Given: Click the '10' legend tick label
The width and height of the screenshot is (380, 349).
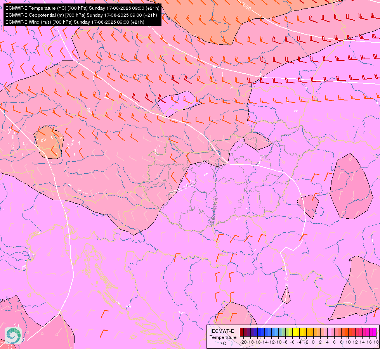Looking at the screenshot, I should click(348, 342).
